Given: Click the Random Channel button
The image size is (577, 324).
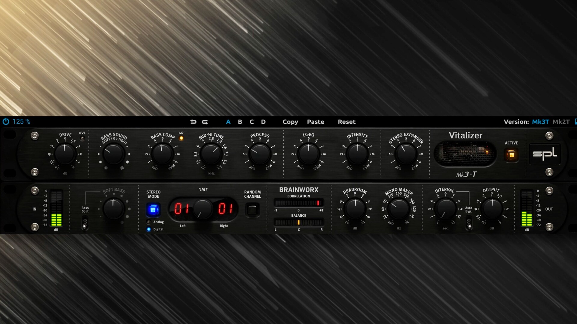Looking at the screenshot, I should [252, 210].
